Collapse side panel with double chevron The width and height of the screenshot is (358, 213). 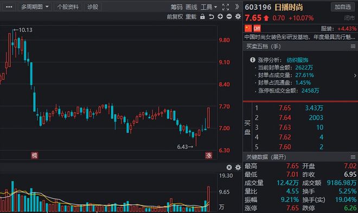pyautogui.click(x=237, y=7)
